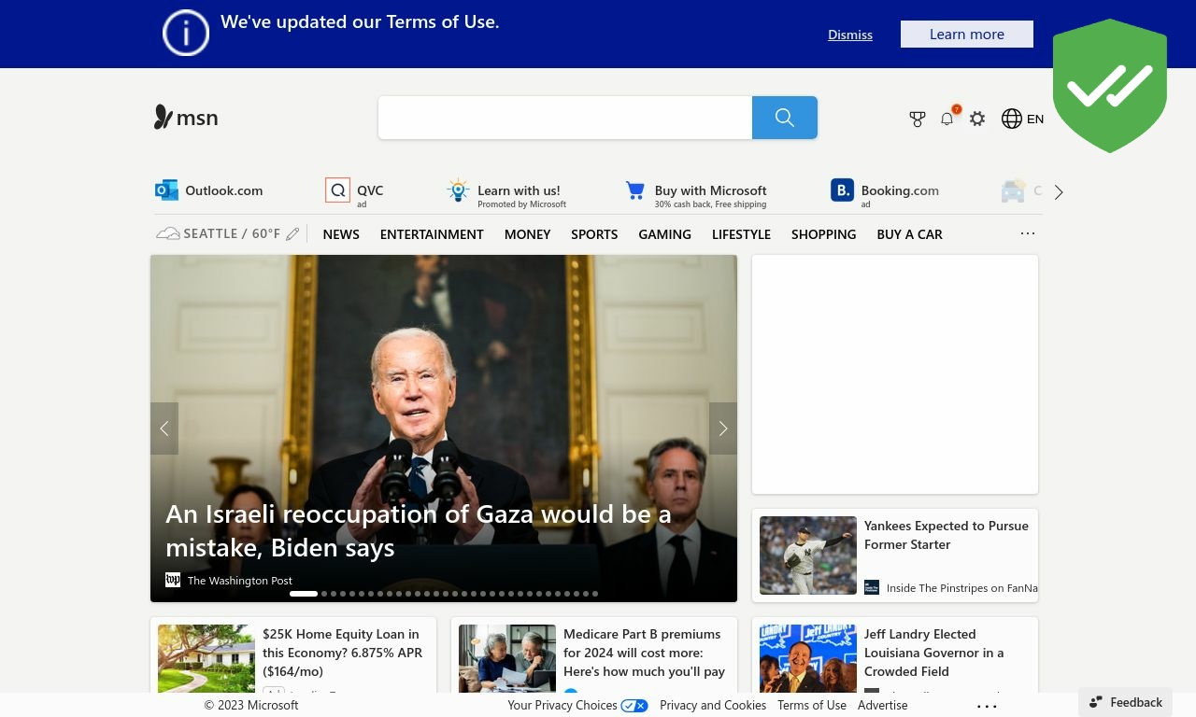The height and width of the screenshot is (717, 1196).
Task: Go to the BUY A CAR tab
Action: (909, 234)
